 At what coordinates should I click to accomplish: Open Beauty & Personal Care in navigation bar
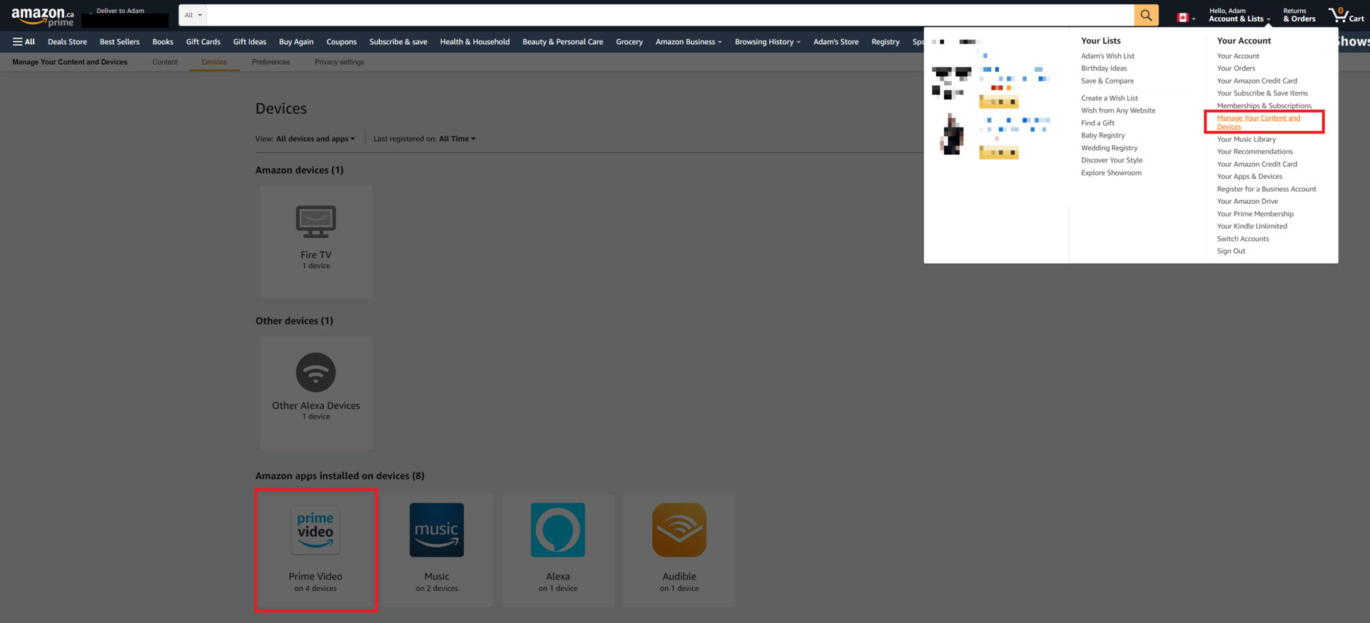pyautogui.click(x=563, y=42)
